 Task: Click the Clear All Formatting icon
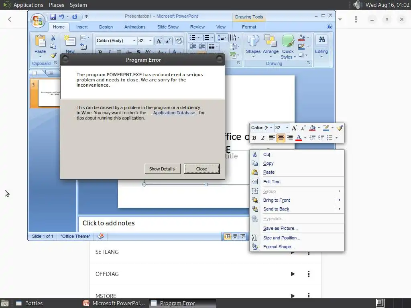coord(179,41)
